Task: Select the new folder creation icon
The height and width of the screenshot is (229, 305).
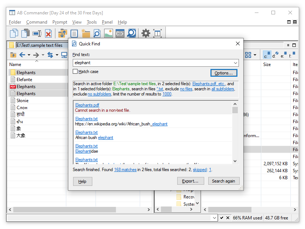Action: tap(85, 33)
